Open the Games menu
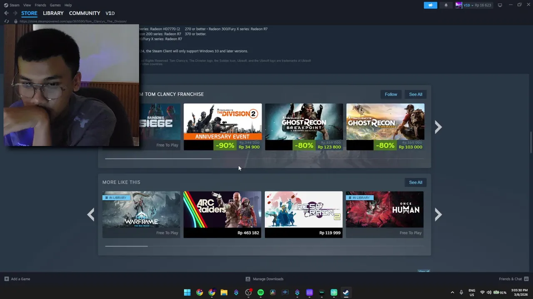This screenshot has width=533, height=299. 55,5
